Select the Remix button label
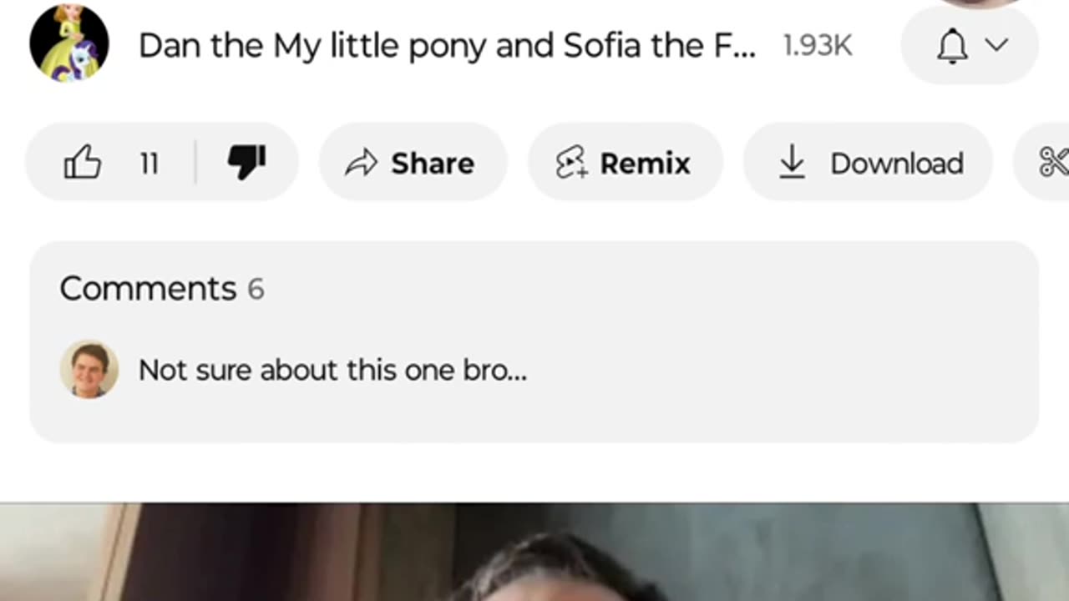This screenshot has width=1069, height=601. (x=645, y=164)
